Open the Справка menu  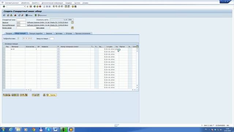85,3
